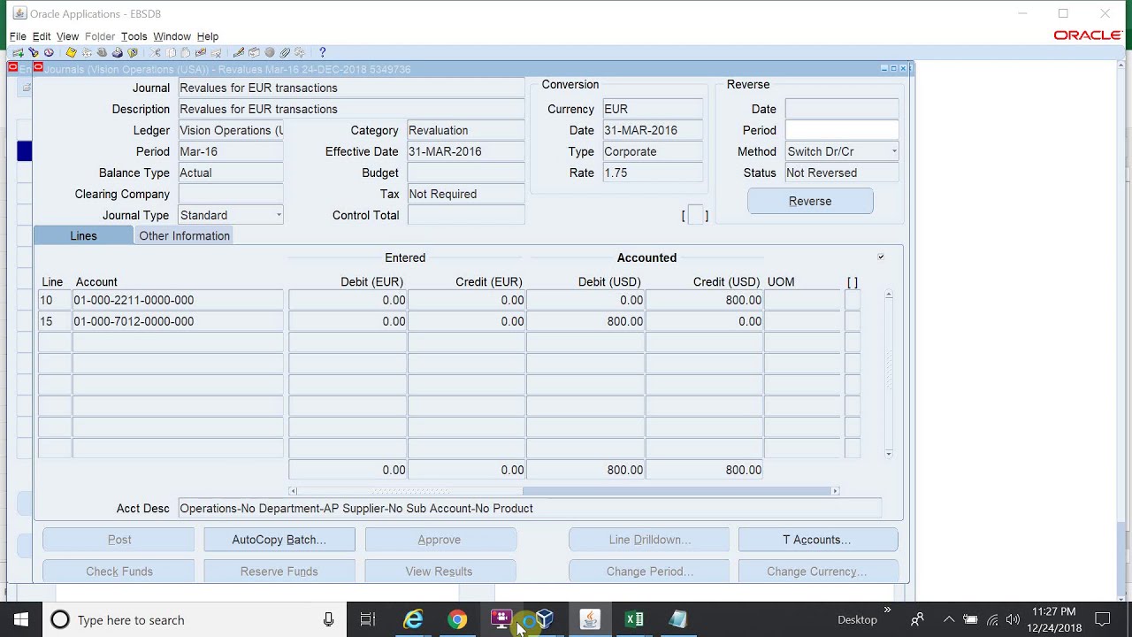Click the T Accounts button
The height and width of the screenshot is (637, 1132).
coord(817,540)
